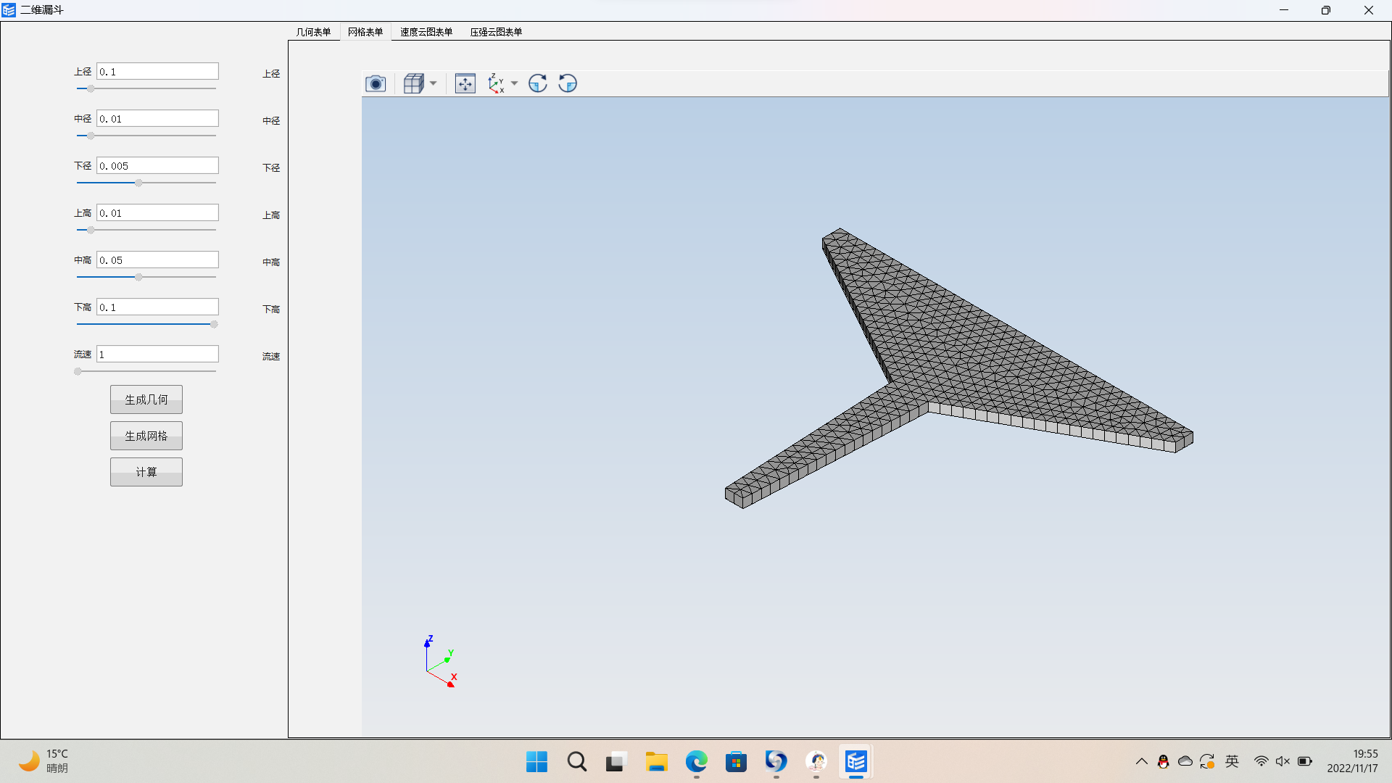Open the 压强云图表单 tab

tap(496, 32)
